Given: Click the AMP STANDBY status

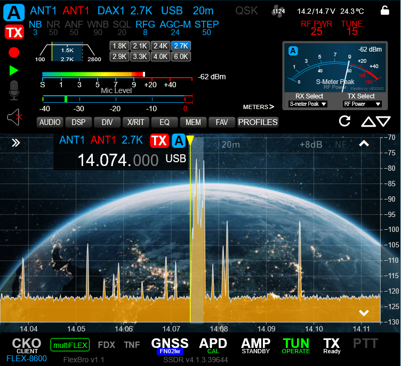Looking at the screenshot, I should [256, 346].
